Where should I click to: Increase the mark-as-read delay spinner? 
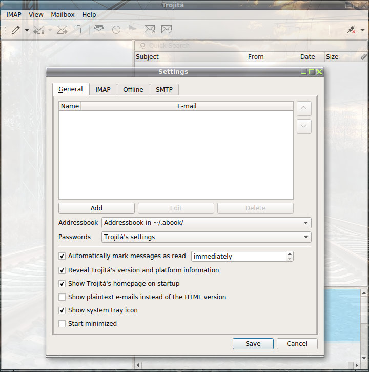pos(290,254)
